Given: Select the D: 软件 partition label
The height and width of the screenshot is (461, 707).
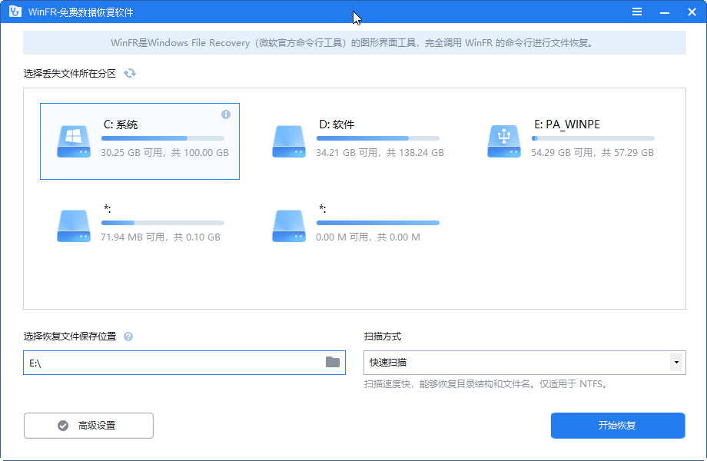Looking at the screenshot, I should pos(337,124).
